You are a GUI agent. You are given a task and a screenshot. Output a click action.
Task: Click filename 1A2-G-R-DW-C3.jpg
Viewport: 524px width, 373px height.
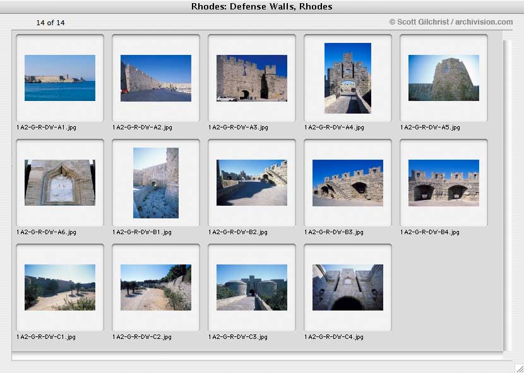[x=237, y=337]
